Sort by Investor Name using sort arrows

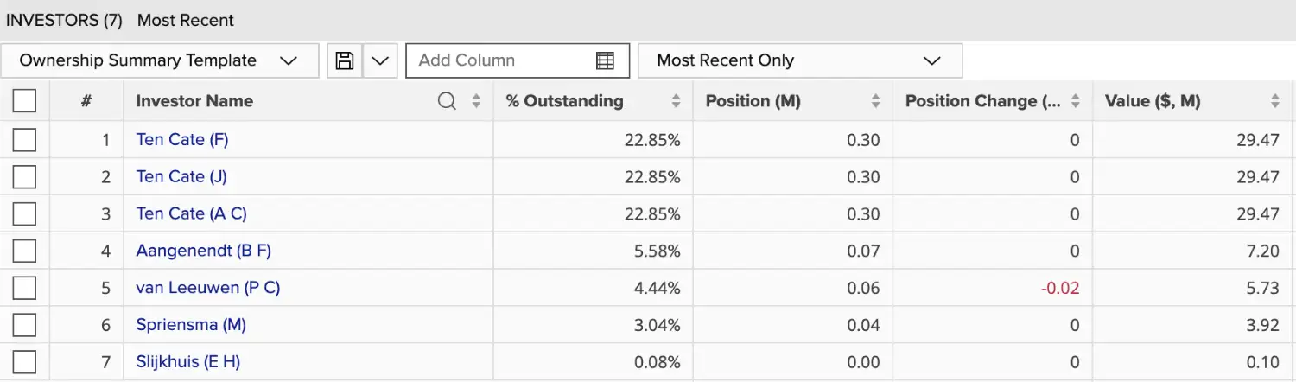pyautogui.click(x=476, y=101)
